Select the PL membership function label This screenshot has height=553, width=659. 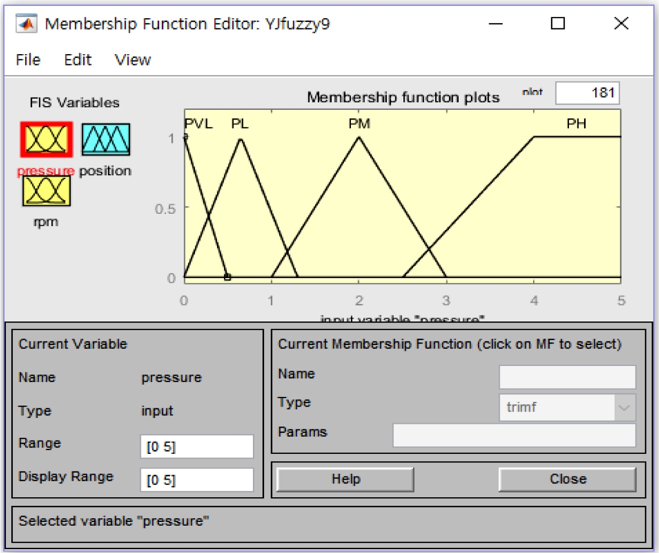[x=240, y=124]
